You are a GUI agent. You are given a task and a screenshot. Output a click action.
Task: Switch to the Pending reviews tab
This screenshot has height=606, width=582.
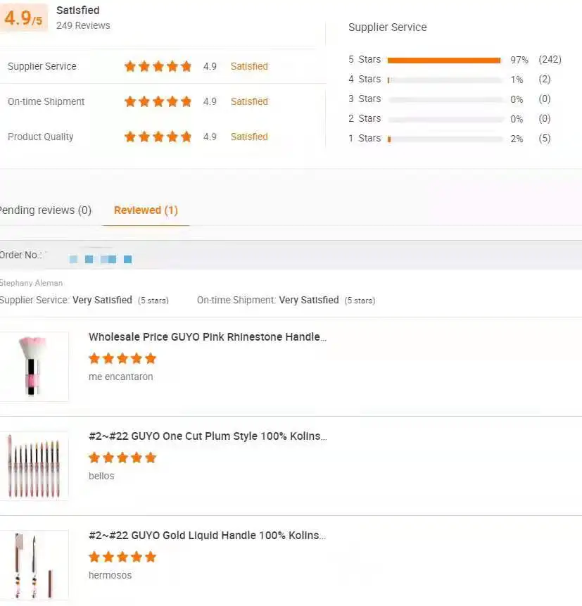pyautogui.click(x=46, y=210)
